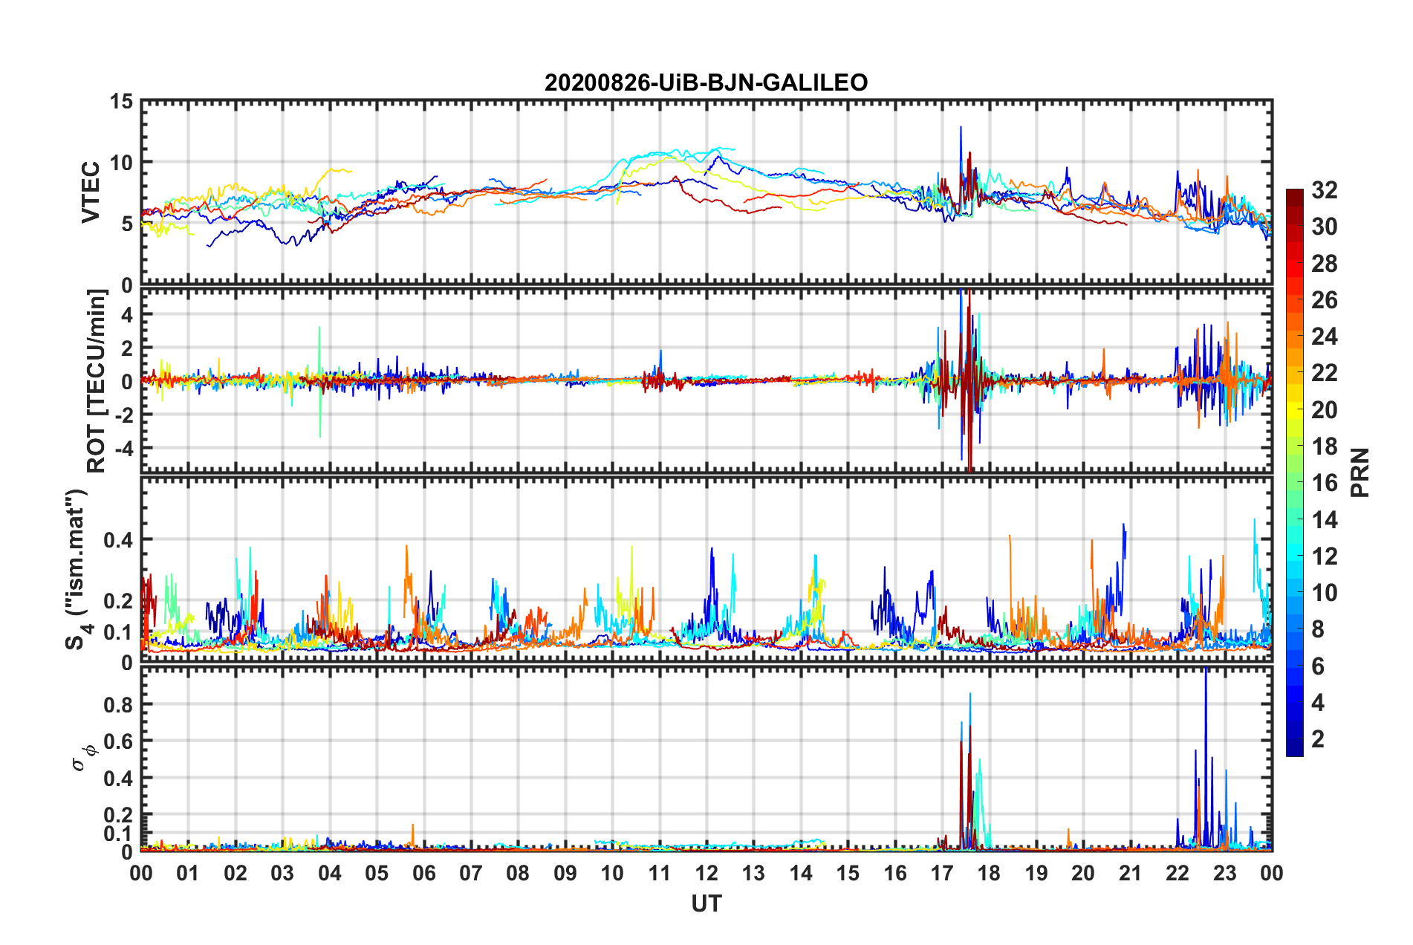Viewport: 1413px width, 945px height.
Task: Click x-axis tick label 06
Action: pos(423,873)
